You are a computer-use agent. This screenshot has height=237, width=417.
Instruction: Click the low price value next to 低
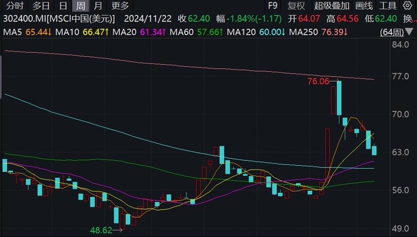[x=385, y=19]
